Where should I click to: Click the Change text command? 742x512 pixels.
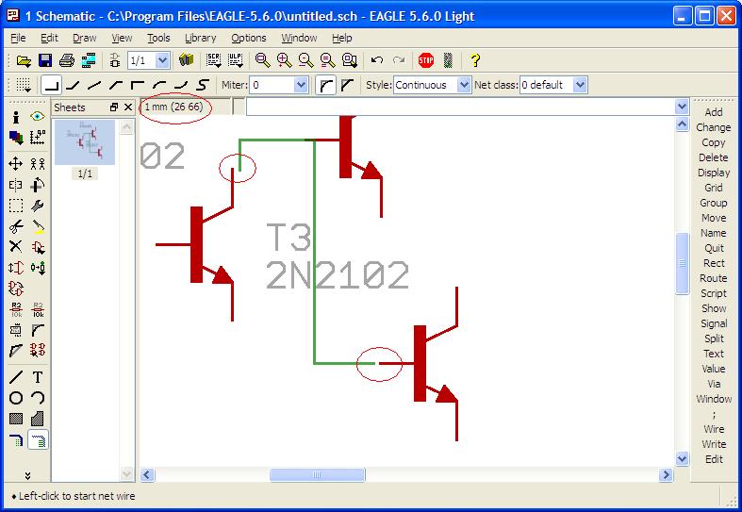(713, 127)
